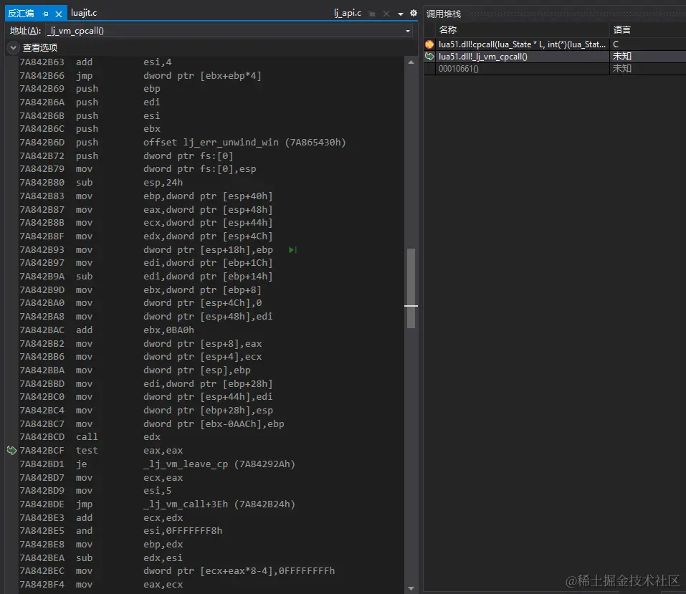This screenshot has width=686, height=594.
Task: Open the tab well settings gear
Action: pos(413,13)
